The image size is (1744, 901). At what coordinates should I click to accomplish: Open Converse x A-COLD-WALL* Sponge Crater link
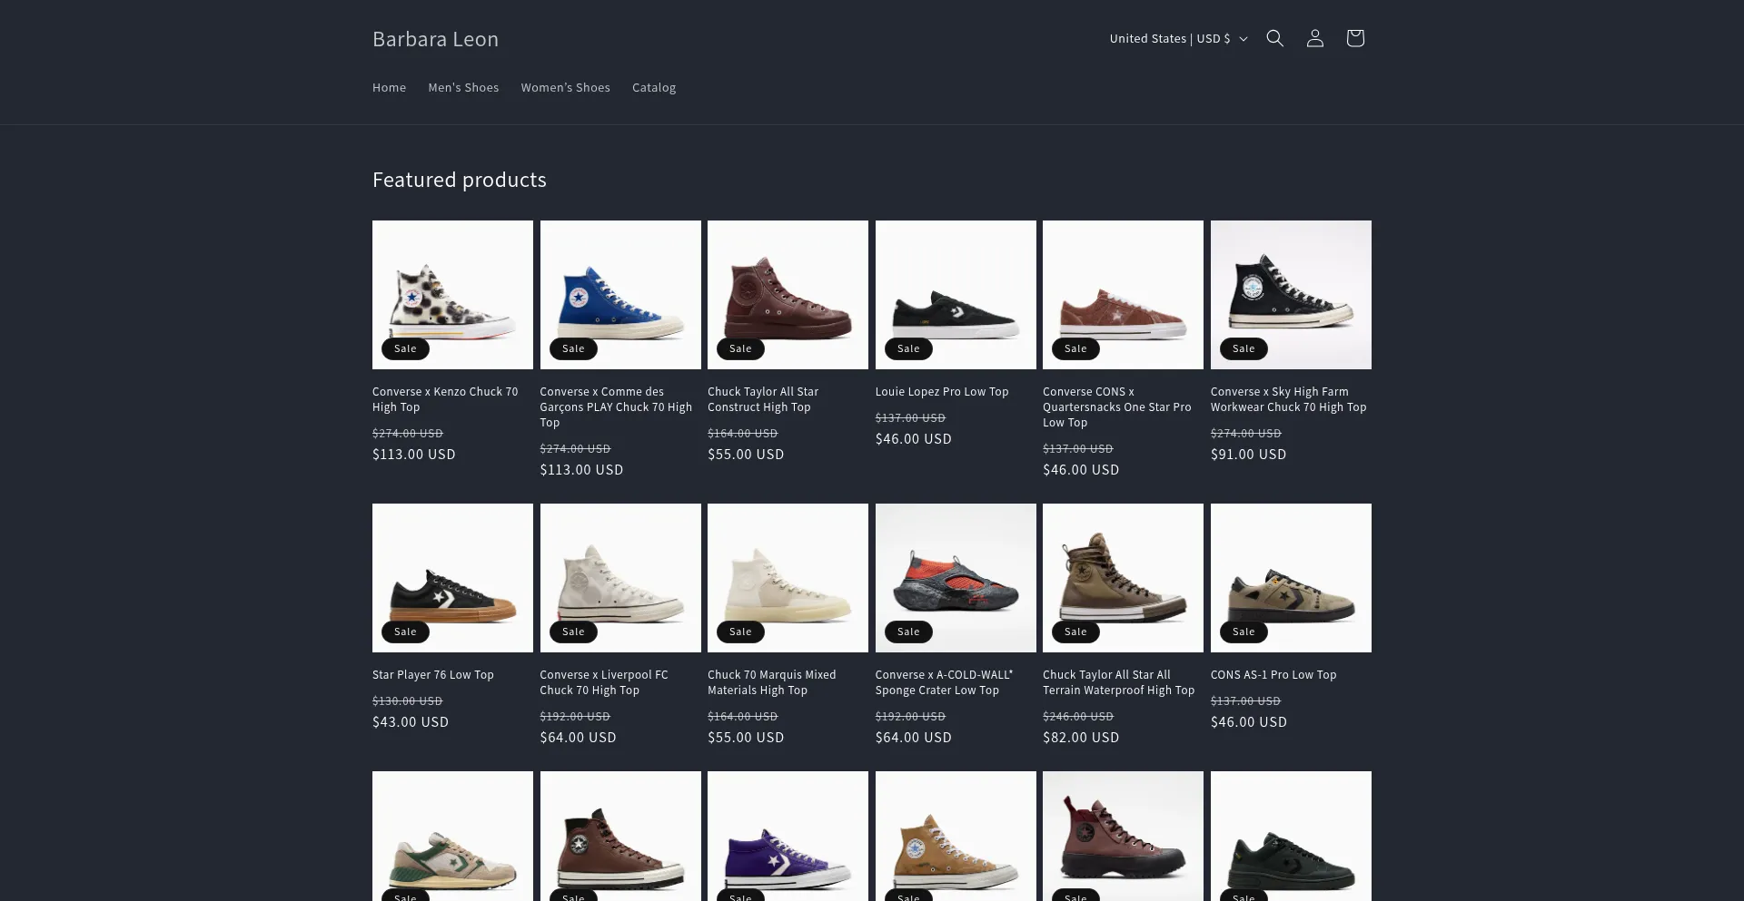[x=944, y=682]
